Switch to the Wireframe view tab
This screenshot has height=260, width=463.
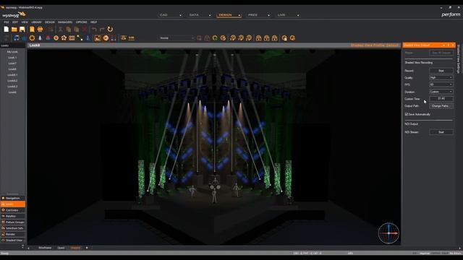[x=45, y=248]
